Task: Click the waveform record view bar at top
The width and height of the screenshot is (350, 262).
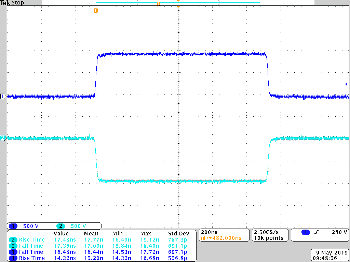Action: point(178,3)
